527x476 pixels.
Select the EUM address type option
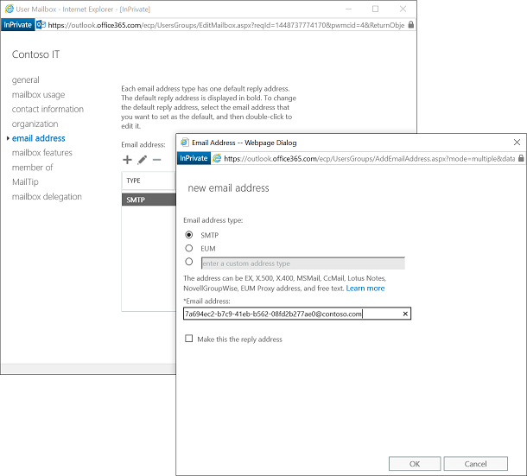pos(189,248)
